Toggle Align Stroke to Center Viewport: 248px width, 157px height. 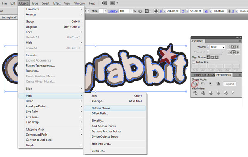(x=209, y=57)
